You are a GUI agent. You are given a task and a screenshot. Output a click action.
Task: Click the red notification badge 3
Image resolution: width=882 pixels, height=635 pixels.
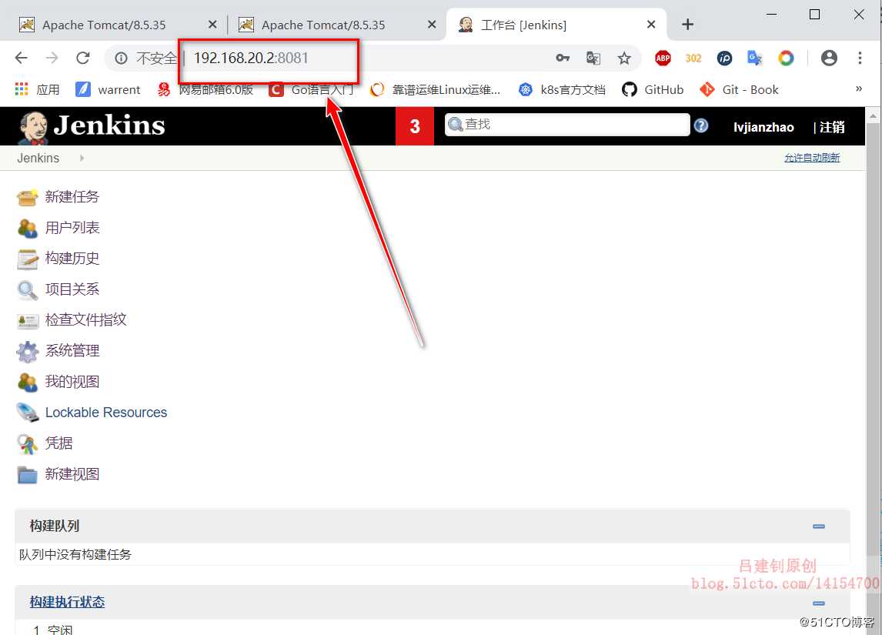tap(415, 126)
